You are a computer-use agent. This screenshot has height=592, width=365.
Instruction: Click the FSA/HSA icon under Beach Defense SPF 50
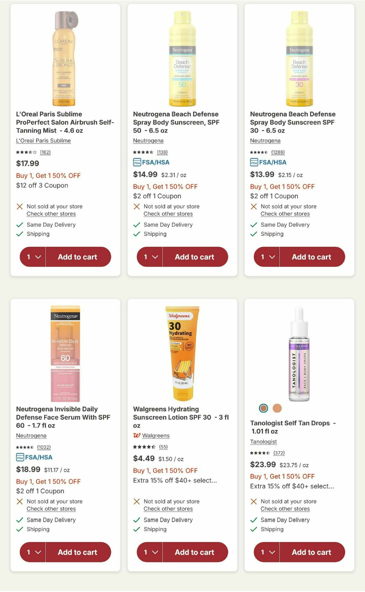[137, 162]
